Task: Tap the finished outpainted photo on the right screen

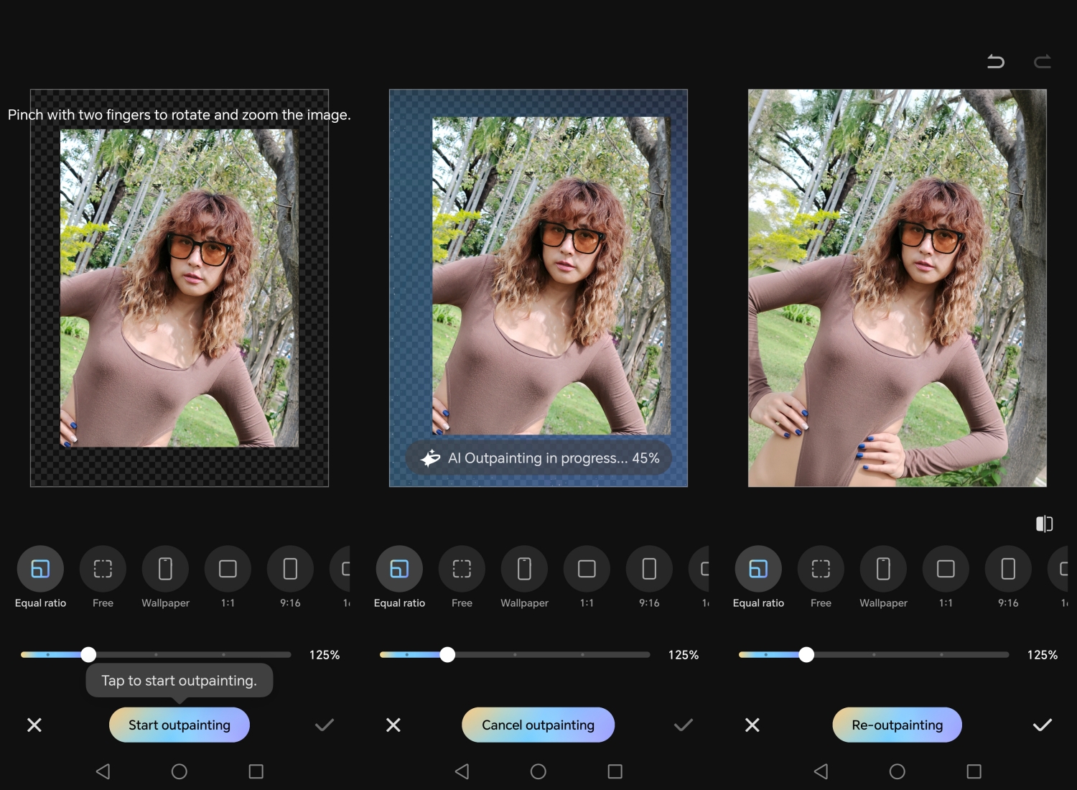Action: 897,287
